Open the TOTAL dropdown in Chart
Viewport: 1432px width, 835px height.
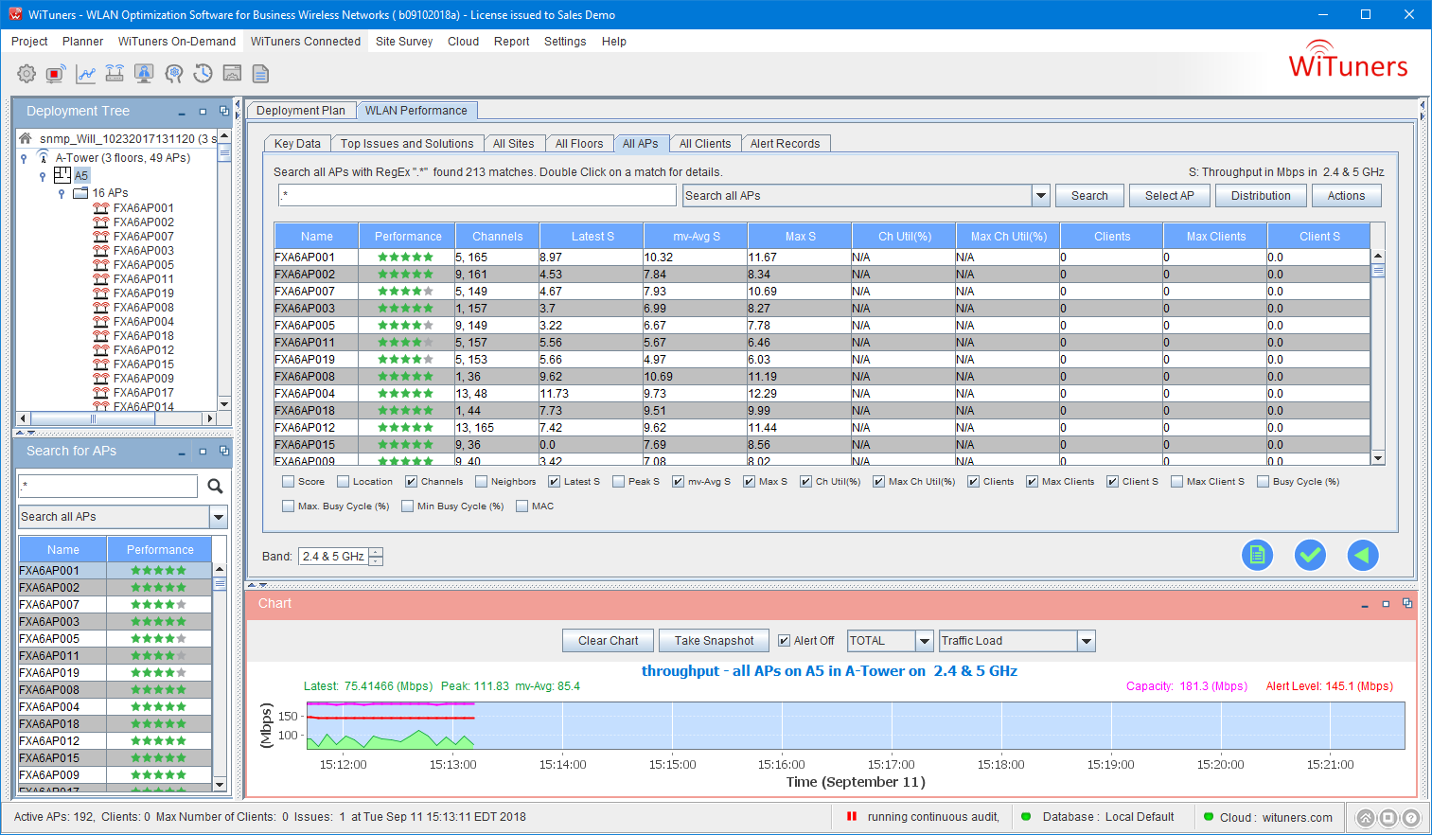tap(925, 641)
